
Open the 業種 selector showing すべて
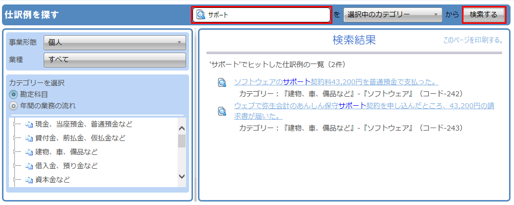[115, 60]
